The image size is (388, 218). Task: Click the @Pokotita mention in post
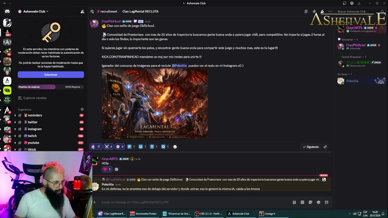click(179, 66)
